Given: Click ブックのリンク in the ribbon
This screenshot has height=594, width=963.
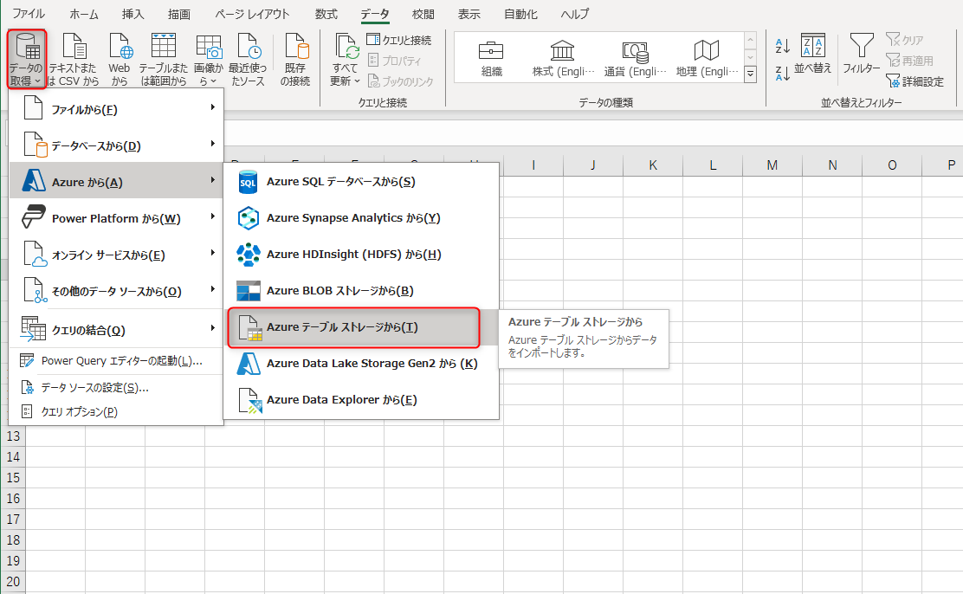Looking at the screenshot, I should click(400, 81).
